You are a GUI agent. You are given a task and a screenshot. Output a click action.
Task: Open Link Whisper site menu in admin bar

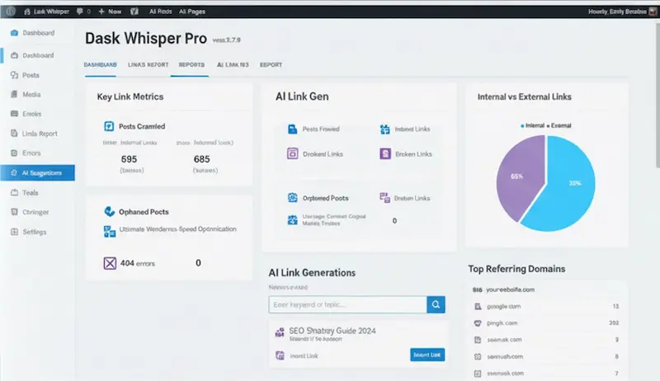click(46, 12)
